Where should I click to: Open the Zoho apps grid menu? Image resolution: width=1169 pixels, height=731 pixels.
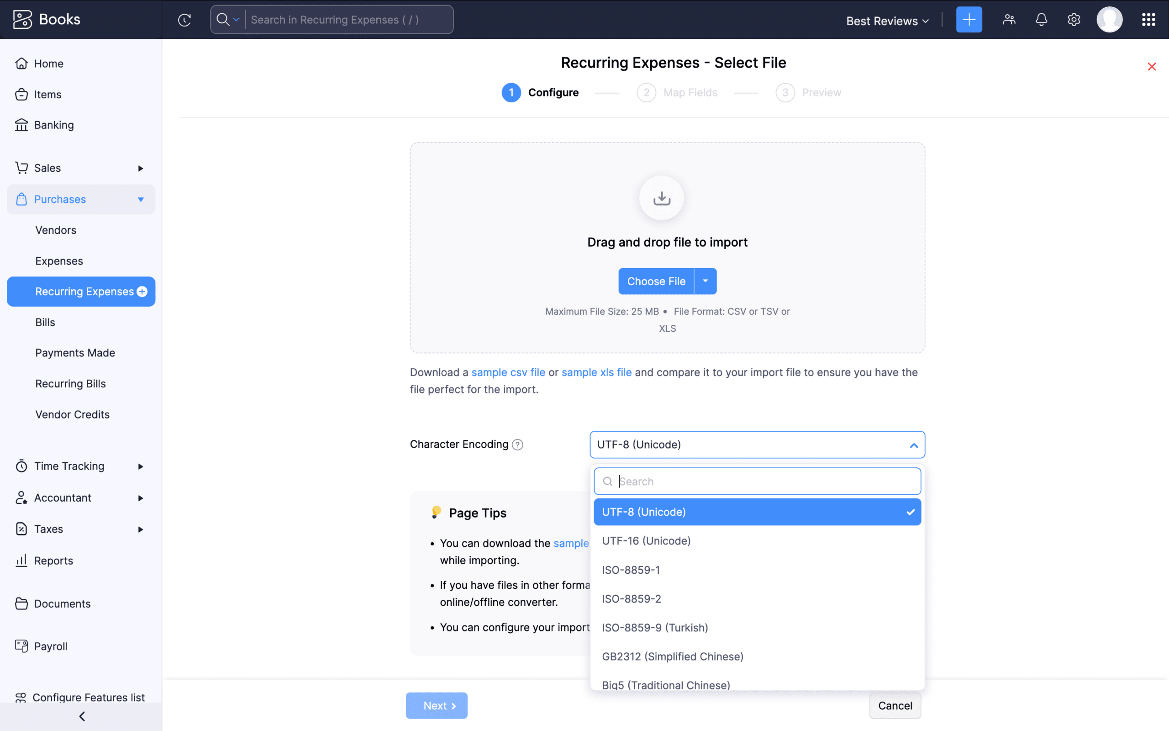[x=1149, y=19]
